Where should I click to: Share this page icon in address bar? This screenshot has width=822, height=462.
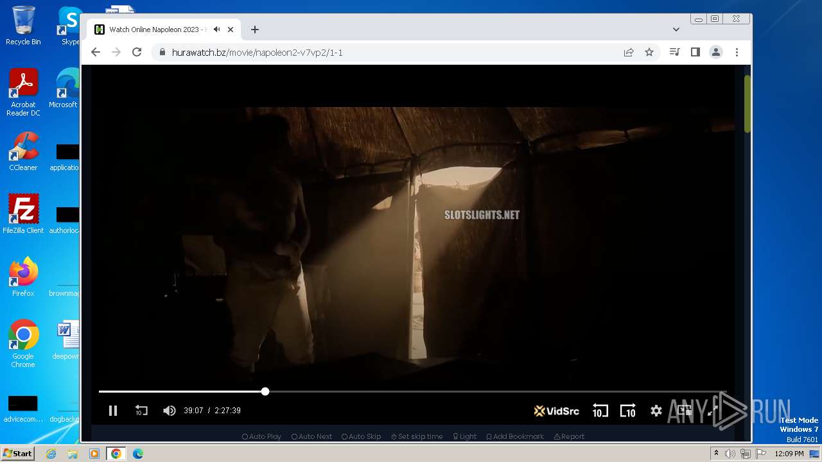[629, 52]
